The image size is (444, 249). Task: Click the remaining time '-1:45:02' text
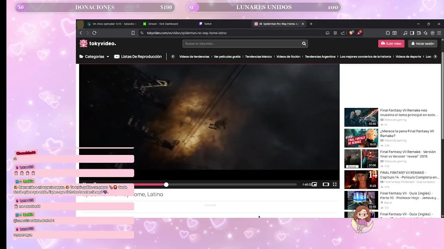(x=307, y=185)
